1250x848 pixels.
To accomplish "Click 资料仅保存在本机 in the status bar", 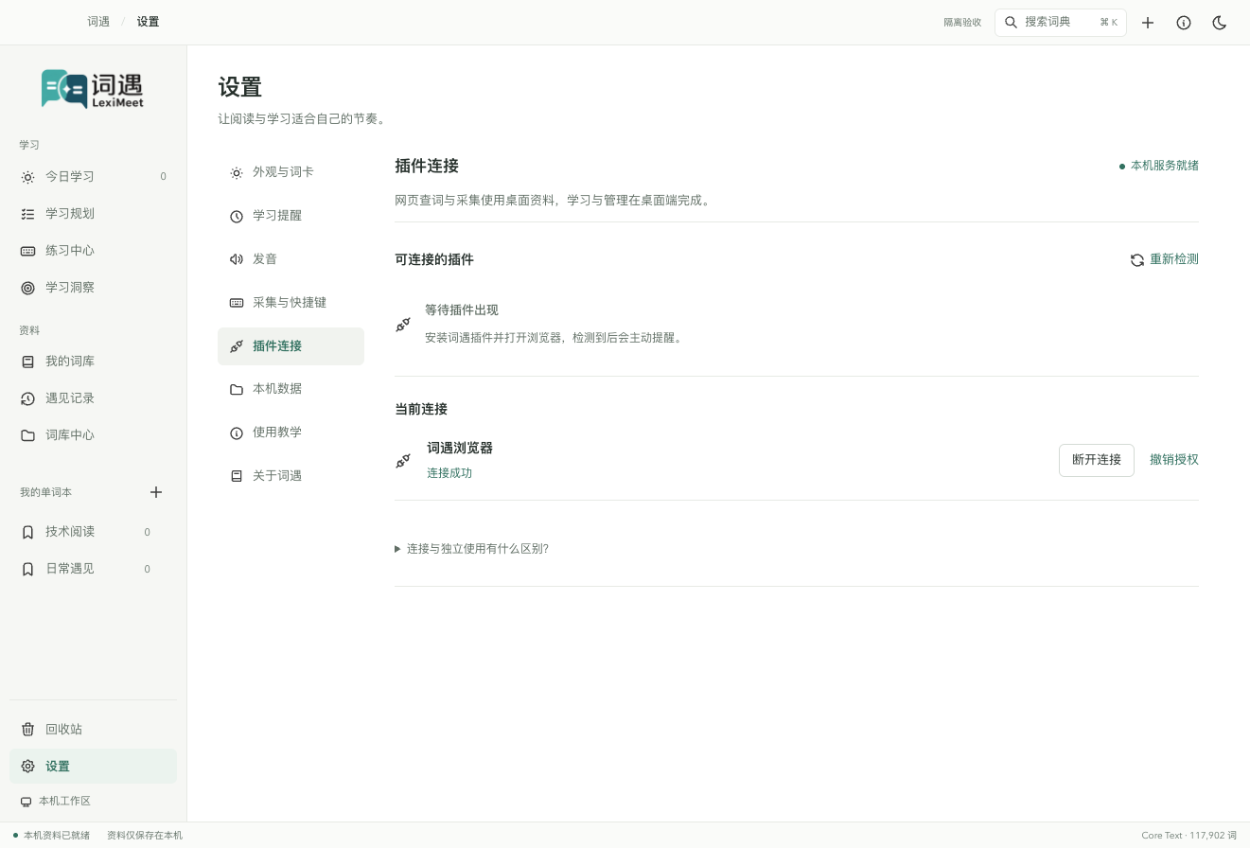I will 145,836.
